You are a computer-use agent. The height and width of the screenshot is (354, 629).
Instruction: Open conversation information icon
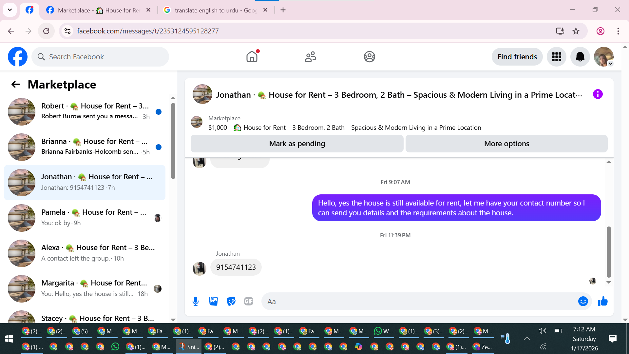598,94
